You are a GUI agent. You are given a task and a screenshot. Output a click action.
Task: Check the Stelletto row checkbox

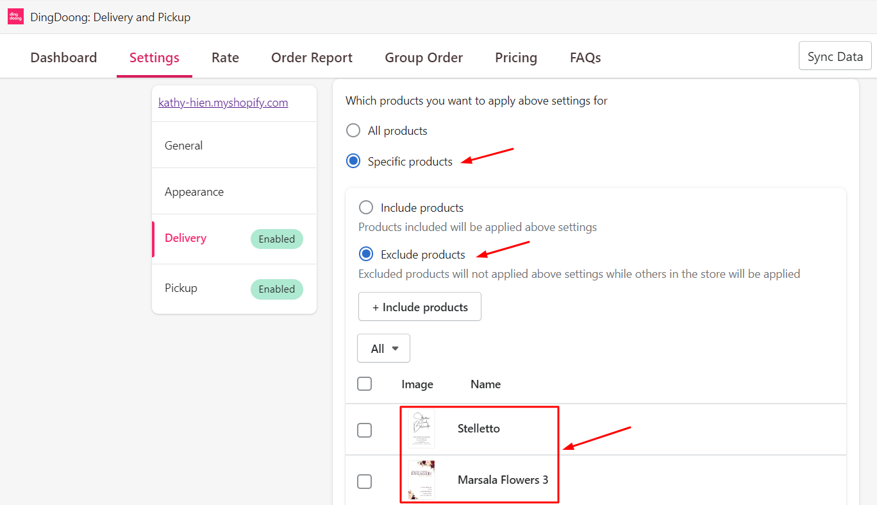click(364, 430)
